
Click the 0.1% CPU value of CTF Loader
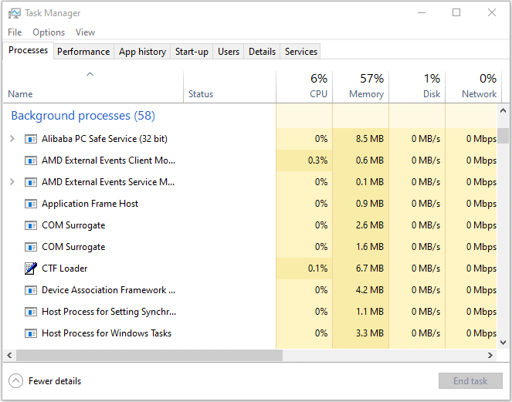pyautogui.click(x=317, y=269)
